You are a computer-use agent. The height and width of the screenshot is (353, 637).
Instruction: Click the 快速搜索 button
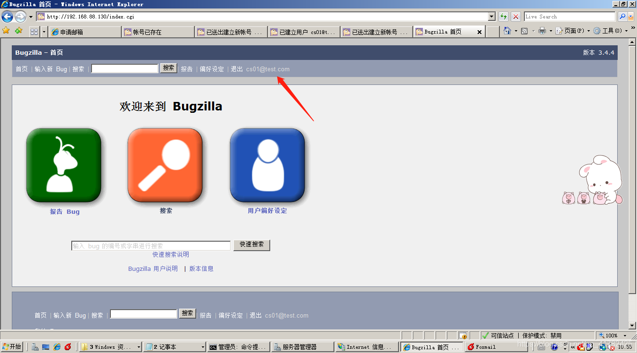pyautogui.click(x=252, y=245)
